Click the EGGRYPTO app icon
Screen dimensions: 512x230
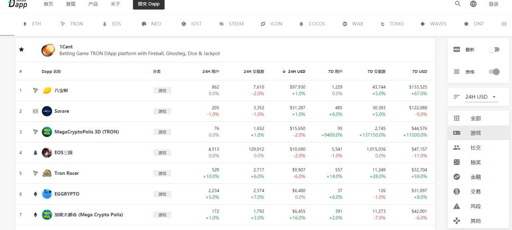tap(47, 194)
